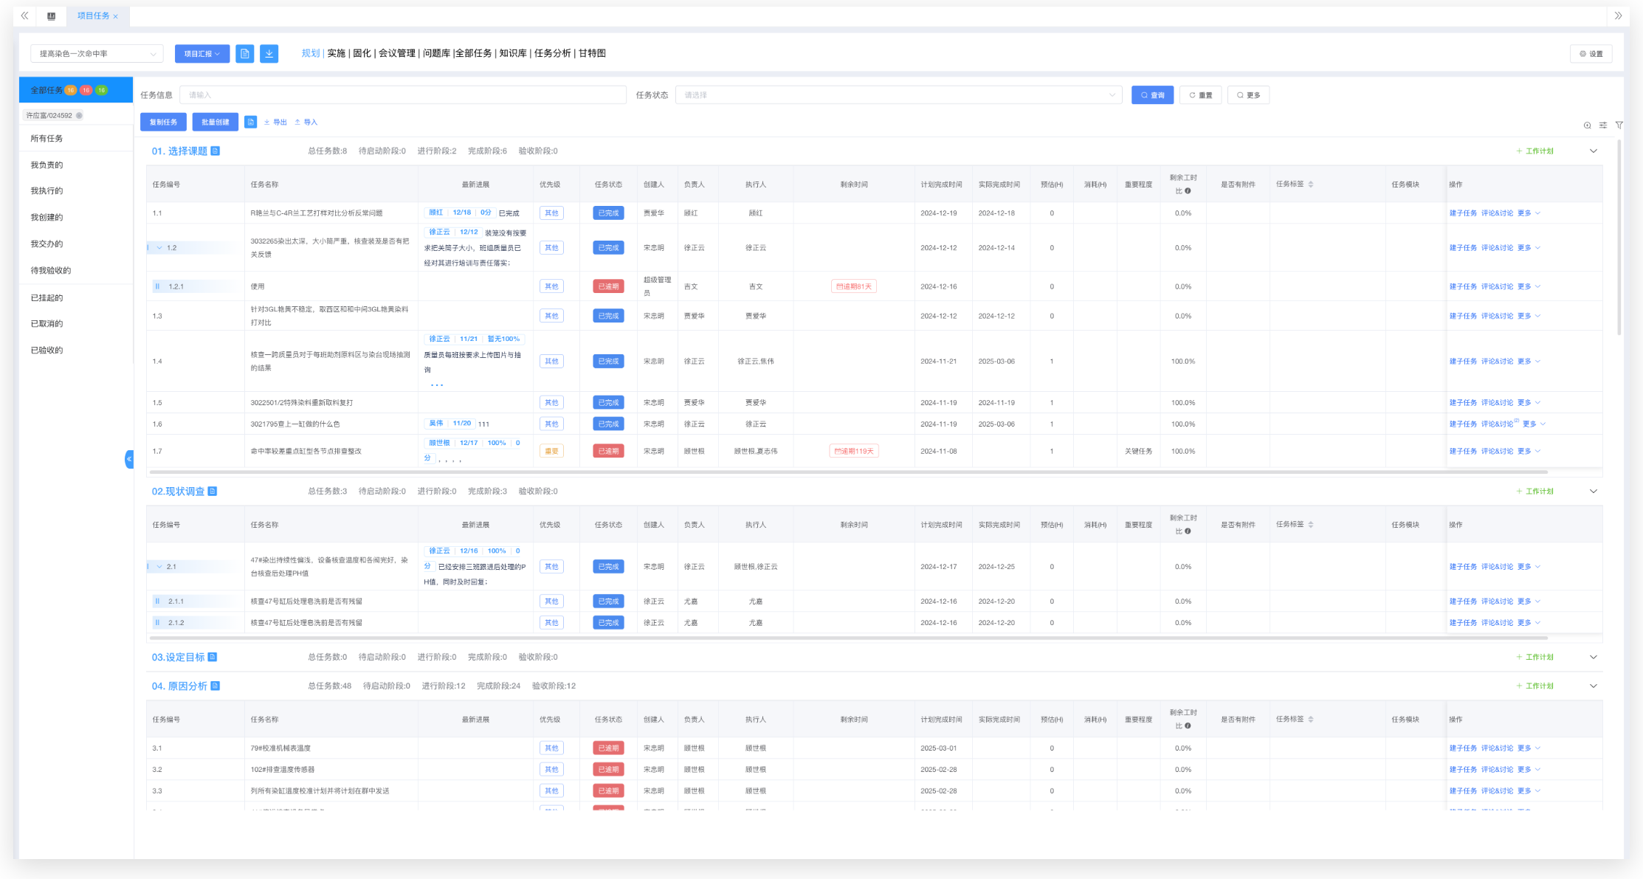Collapse the 04. 原因分析 section chevron
The width and height of the screenshot is (1643, 879).
[x=1594, y=686]
